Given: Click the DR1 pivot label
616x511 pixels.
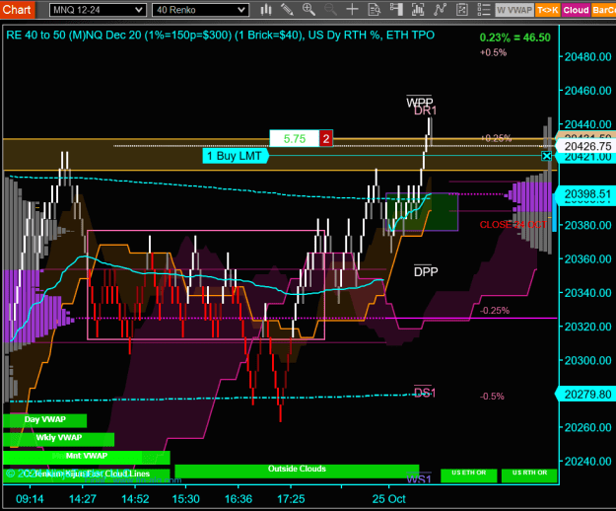Looking at the screenshot, I should click(425, 110).
